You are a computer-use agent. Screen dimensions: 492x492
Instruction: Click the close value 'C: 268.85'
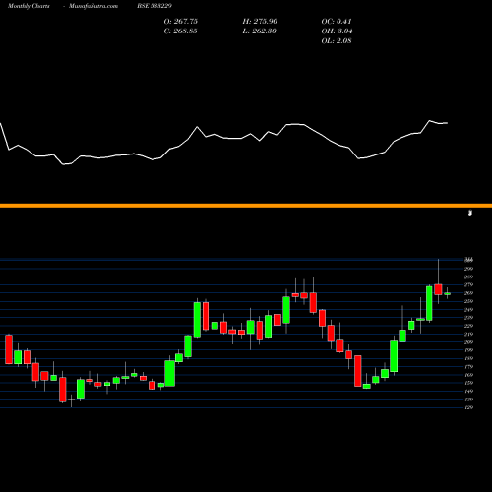(x=181, y=31)
